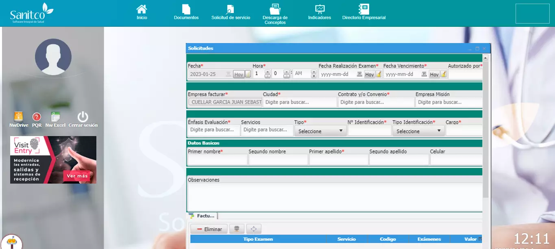Open Descarga de Conceptos
This screenshot has height=249, width=555.
click(x=275, y=9)
